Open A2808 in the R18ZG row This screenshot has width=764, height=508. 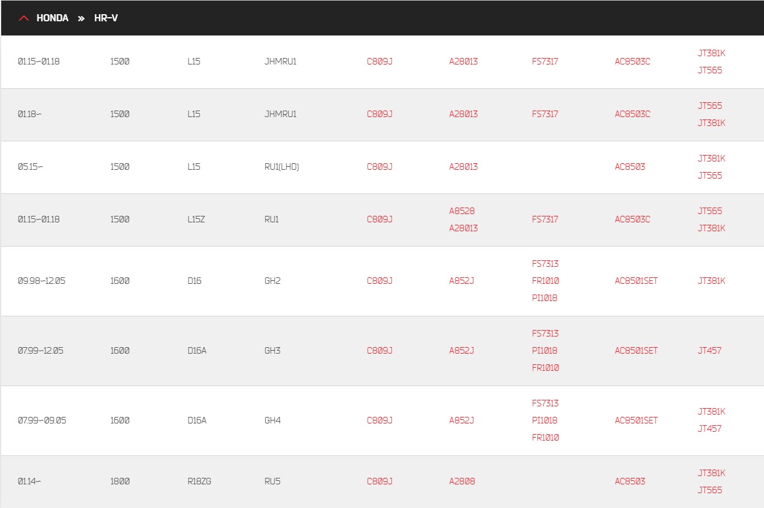(462, 481)
